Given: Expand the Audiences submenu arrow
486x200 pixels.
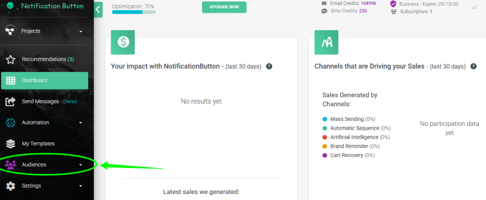Looking at the screenshot, I should point(81,165).
